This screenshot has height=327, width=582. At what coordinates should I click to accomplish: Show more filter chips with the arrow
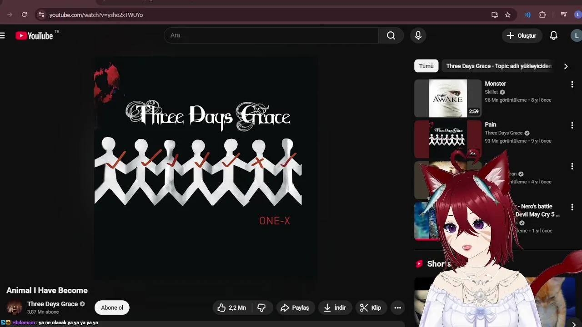pos(566,66)
